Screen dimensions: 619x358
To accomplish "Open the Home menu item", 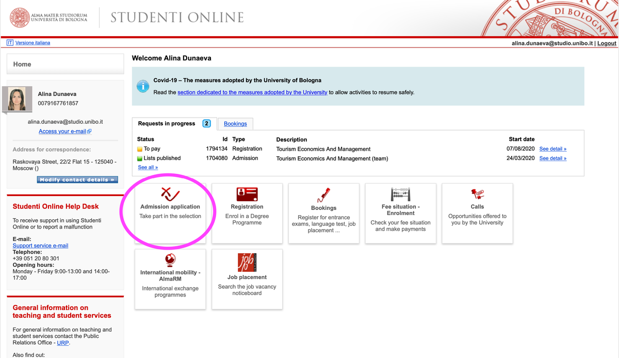I will tap(66, 64).
